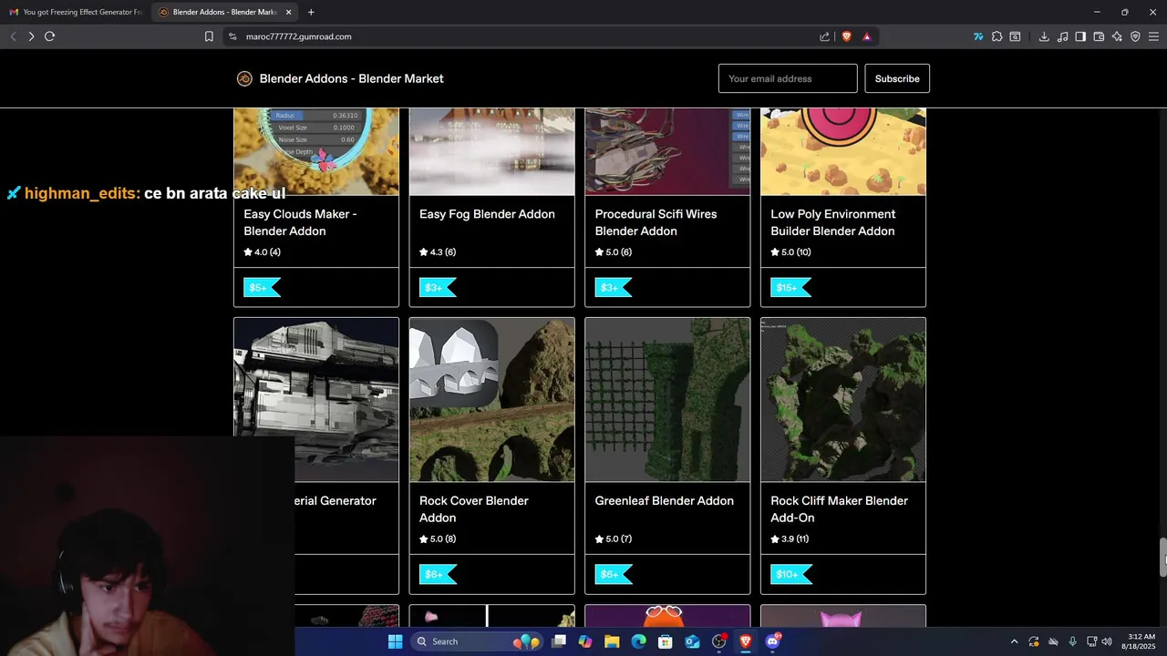Open the browser hamburger menu
This screenshot has width=1167, height=656.
[x=1153, y=36]
